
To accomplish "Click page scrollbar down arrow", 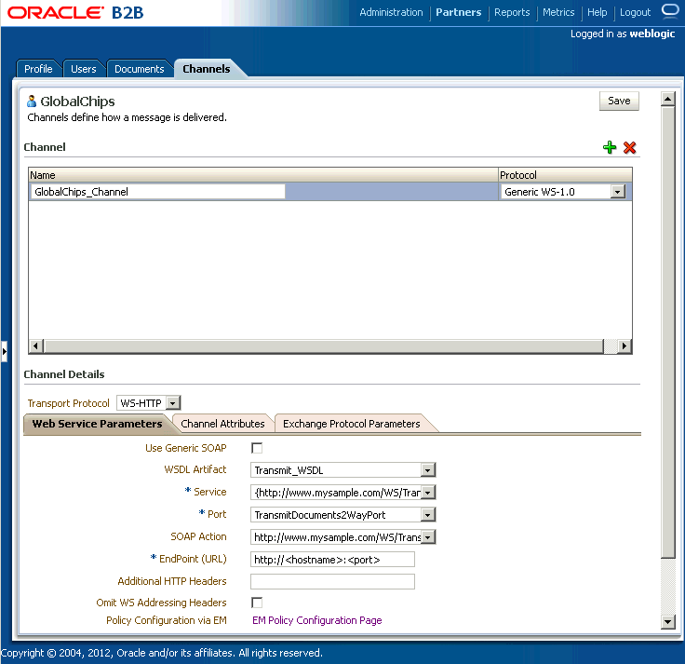I will (x=668, y=621).
